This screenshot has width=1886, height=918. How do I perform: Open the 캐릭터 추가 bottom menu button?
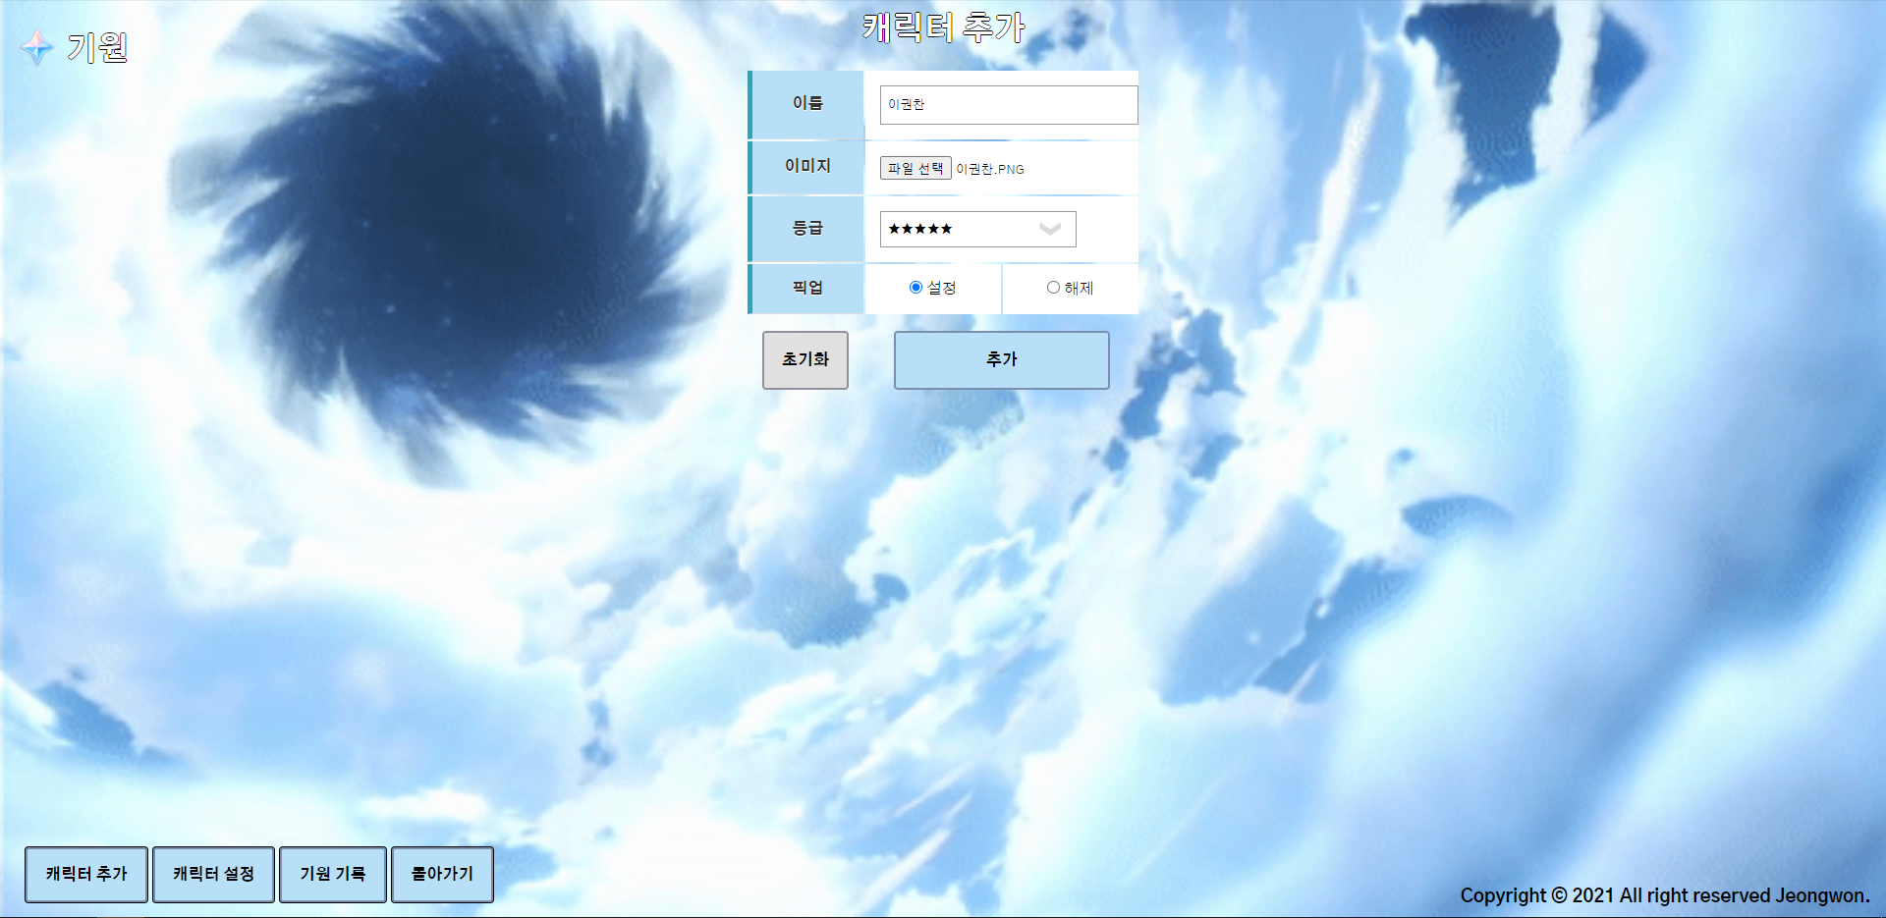pyautogui.click(x=86, y=874)
